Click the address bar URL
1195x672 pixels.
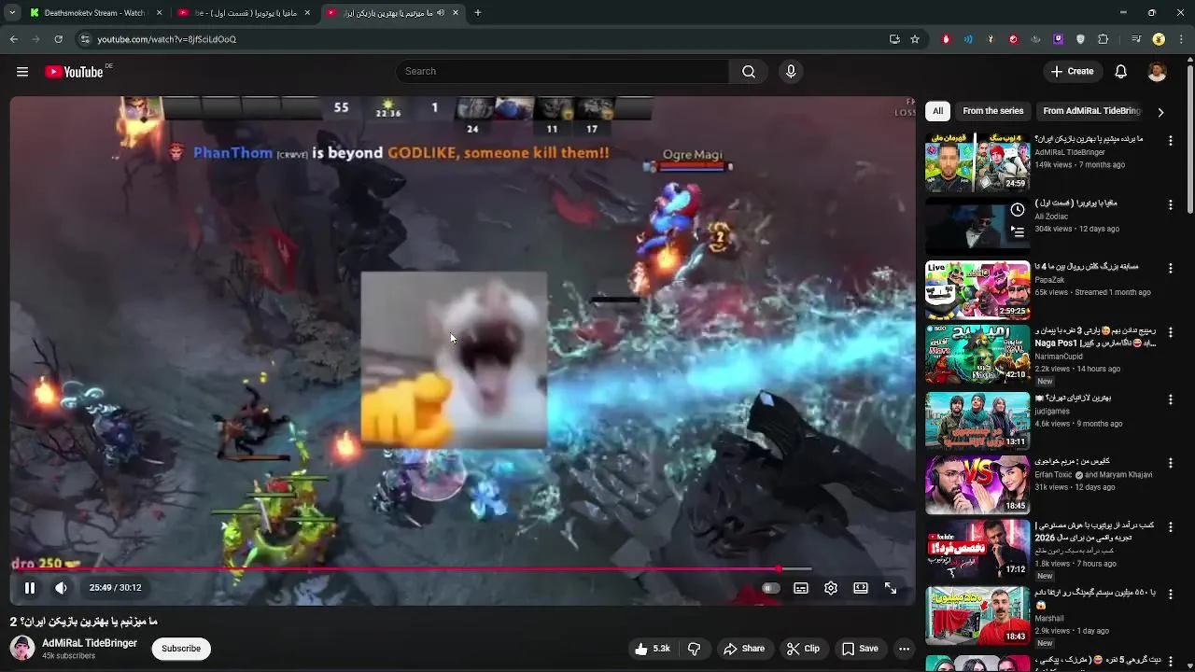point(166,39)
